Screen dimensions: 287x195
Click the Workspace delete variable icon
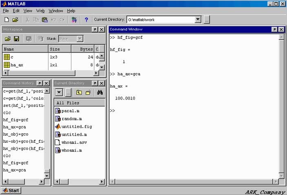click(x=40, y=39)
